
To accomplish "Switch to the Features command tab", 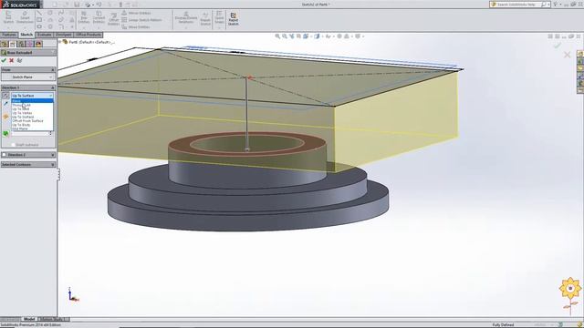I will 9,35.
